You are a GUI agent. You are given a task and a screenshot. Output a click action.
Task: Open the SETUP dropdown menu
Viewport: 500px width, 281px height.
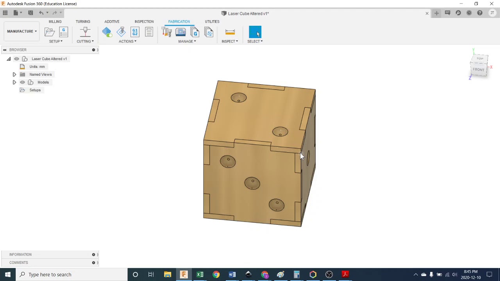click(56, 41)
